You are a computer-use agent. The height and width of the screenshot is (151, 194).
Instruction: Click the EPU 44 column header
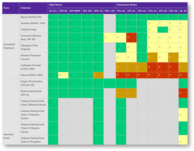(152, 11)
